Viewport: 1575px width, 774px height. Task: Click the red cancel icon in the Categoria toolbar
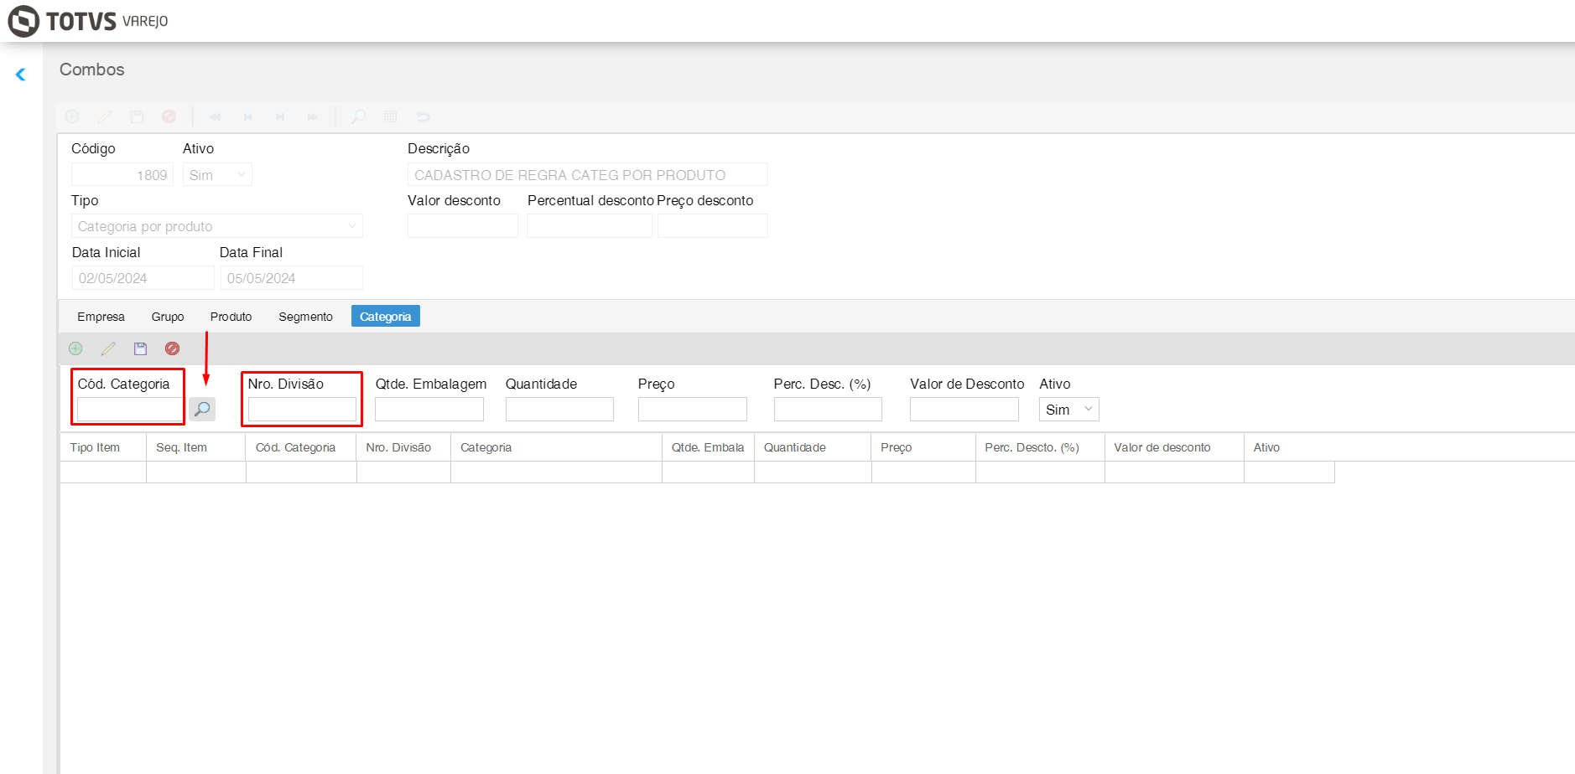[172, 348]
